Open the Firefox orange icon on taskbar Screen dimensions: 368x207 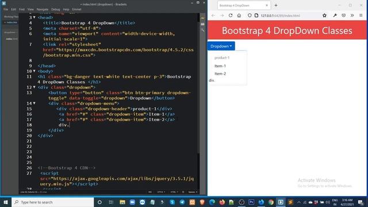222,202
